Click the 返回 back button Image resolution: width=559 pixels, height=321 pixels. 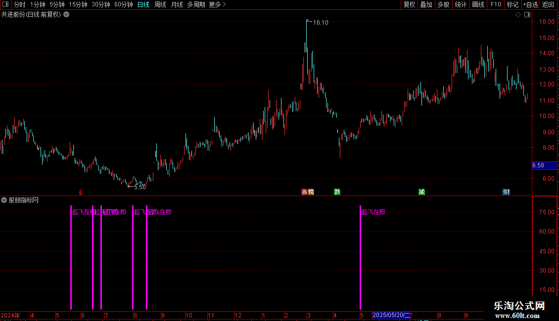[548, 4]
